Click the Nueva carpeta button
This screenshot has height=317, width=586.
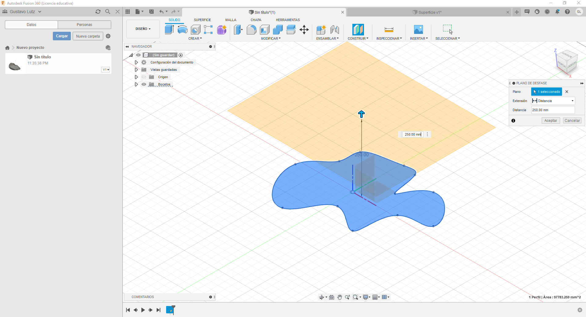click(x=88, y=36)
